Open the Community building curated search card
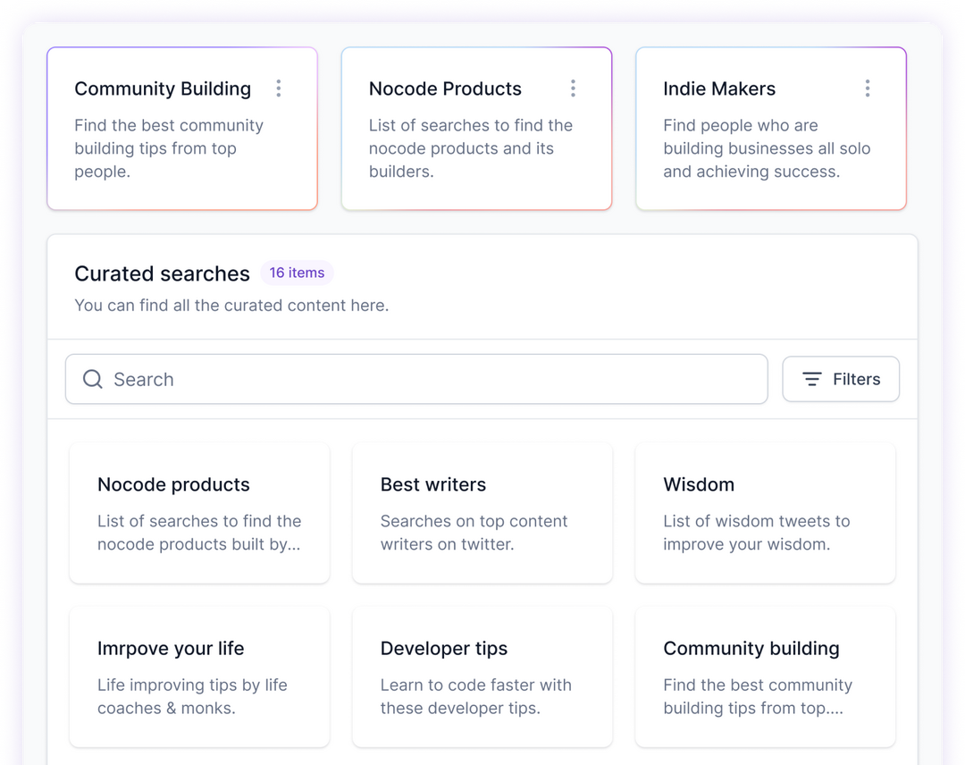Screen dimensions: 965x765 765,677
